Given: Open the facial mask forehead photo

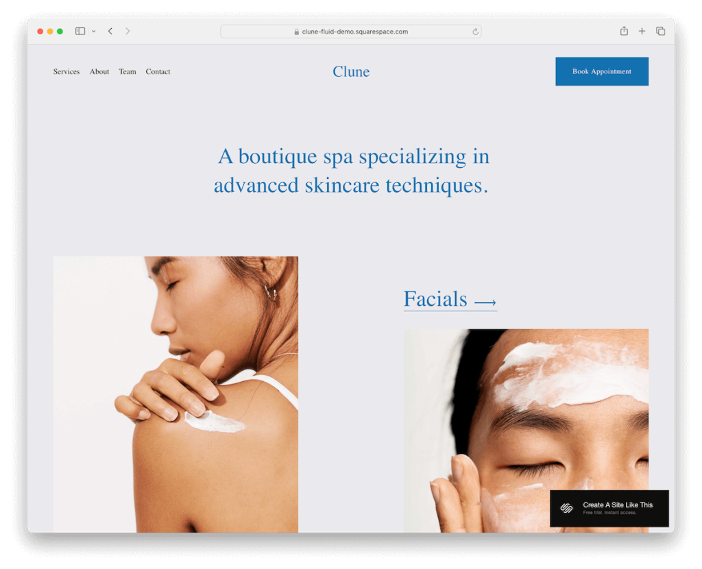Looking at the screenshot, I should [x=526, y=431].
